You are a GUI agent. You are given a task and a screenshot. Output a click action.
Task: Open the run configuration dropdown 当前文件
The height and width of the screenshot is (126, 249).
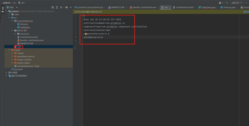pos(236,3)
